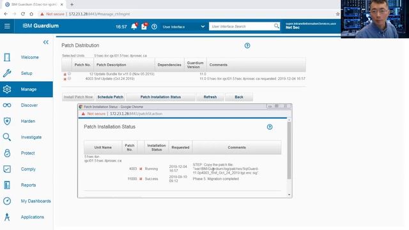
Task: Click 'Phase 5: Migration completed' comment
Action: 216,179
